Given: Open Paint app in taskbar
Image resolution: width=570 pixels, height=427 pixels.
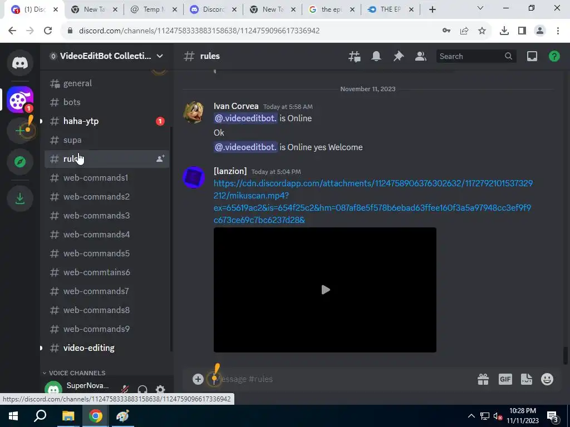Looking at the screenshot, I should [122, 416].
